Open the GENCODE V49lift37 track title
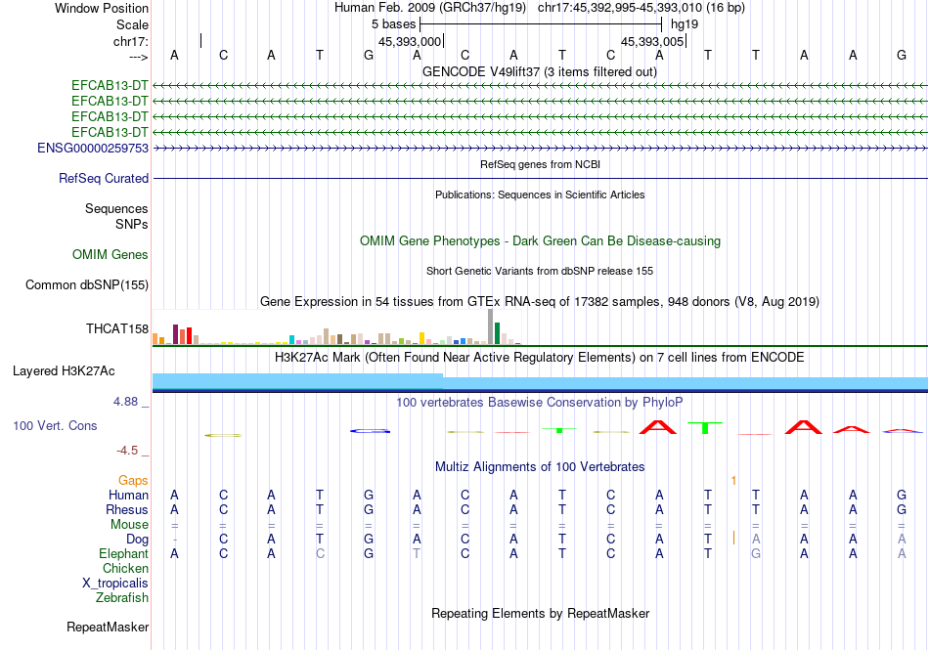This screenshot has width=929, height=650. [x=540, y=72]
